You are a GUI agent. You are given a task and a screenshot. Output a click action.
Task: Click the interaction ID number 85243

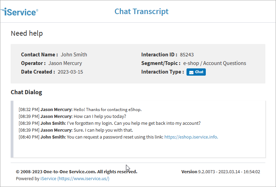point(187,55)
